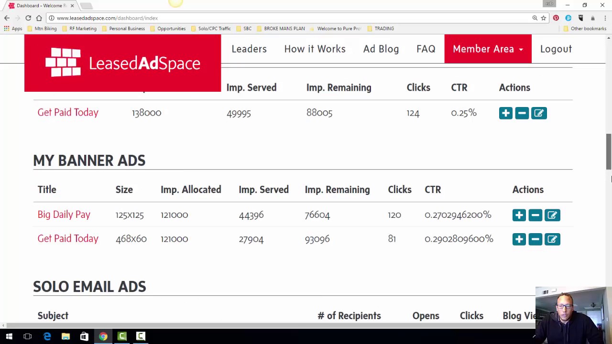This screenshot has width=612, height=344.
Task: Open File Explorer from the taskbar
Action: (66, 336)
